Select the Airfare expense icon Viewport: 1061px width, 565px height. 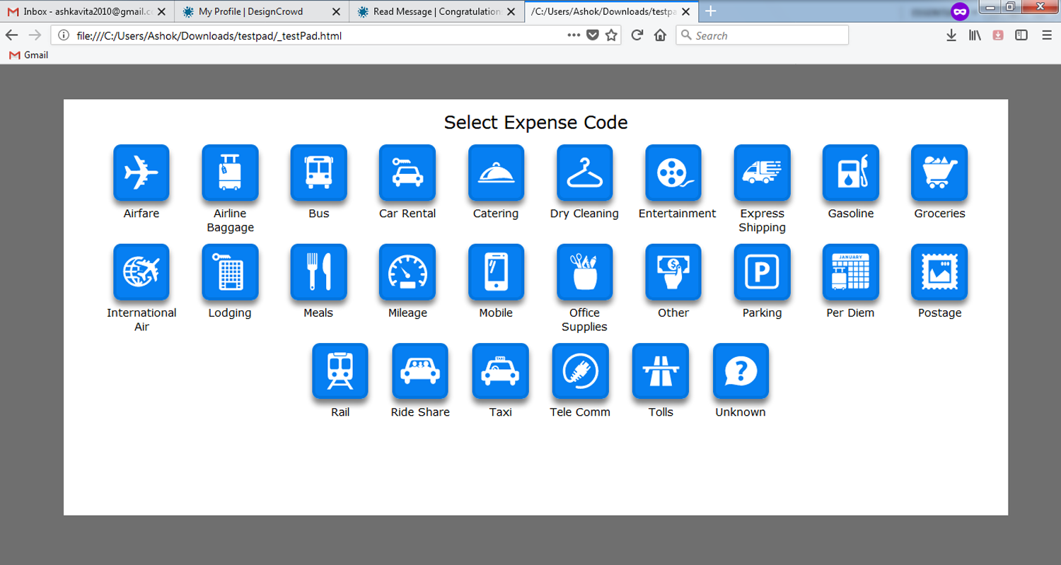click(141, 173)
